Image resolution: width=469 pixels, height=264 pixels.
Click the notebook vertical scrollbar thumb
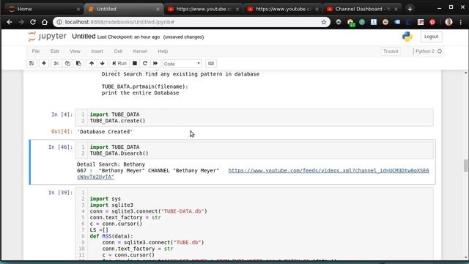point(465,166)
